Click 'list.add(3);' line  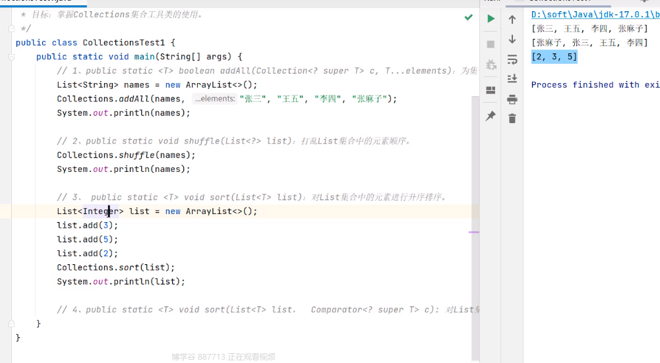pos(88,225)
